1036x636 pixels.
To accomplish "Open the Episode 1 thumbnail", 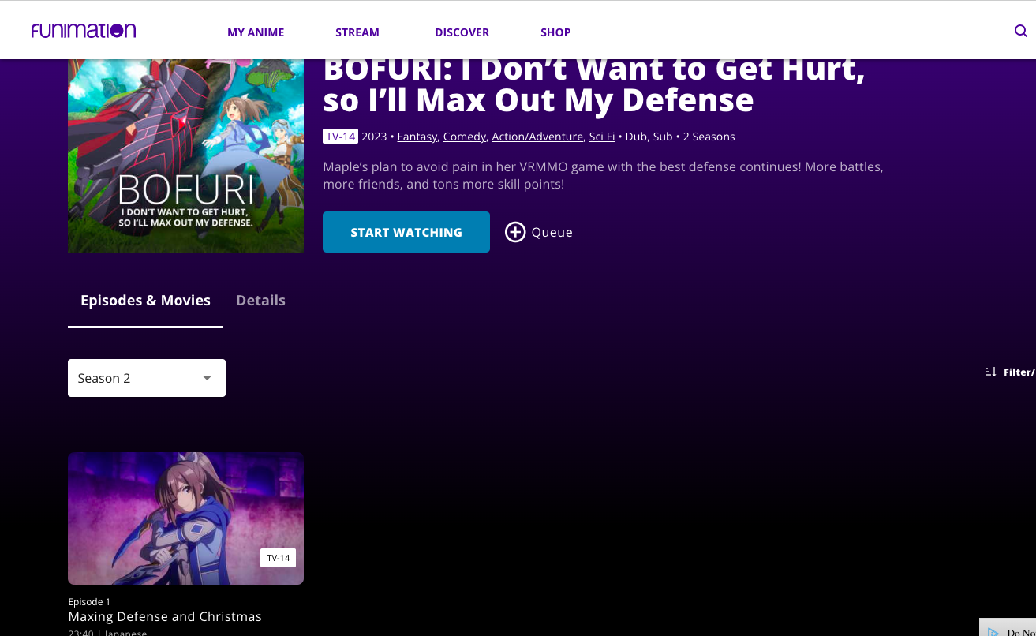I will [x=186, y=518].
